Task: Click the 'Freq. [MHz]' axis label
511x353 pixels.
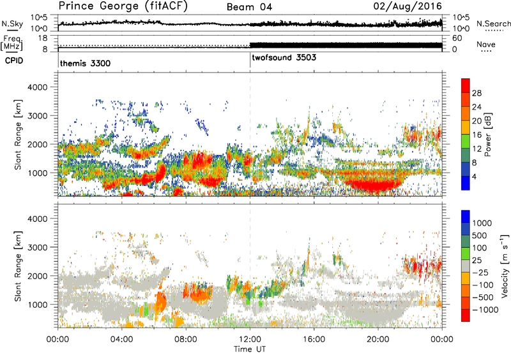Action: click(x=11, y=43)
